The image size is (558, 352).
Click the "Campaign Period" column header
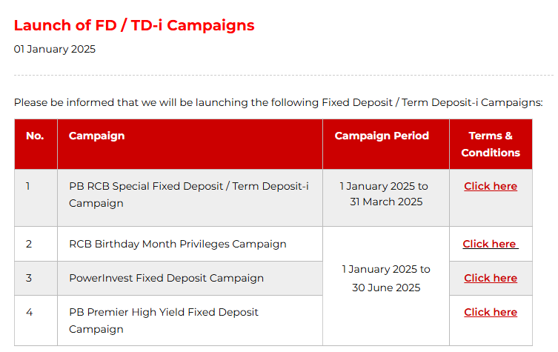point(382,136)
